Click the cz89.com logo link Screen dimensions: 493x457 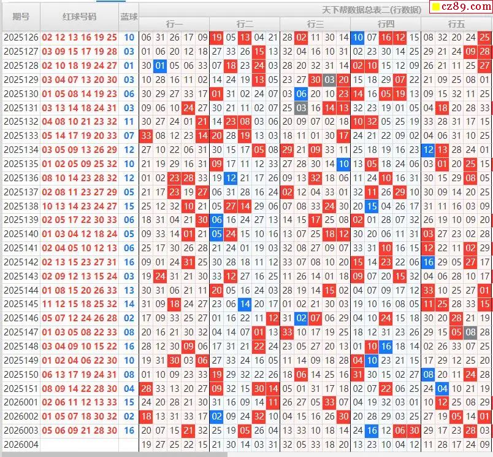(x=460, y=7)
